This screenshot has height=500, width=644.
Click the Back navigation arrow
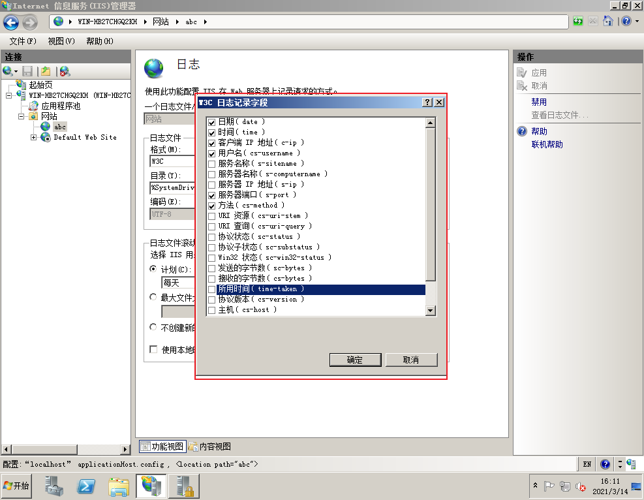pyautogui.click(x=11, y=22)
